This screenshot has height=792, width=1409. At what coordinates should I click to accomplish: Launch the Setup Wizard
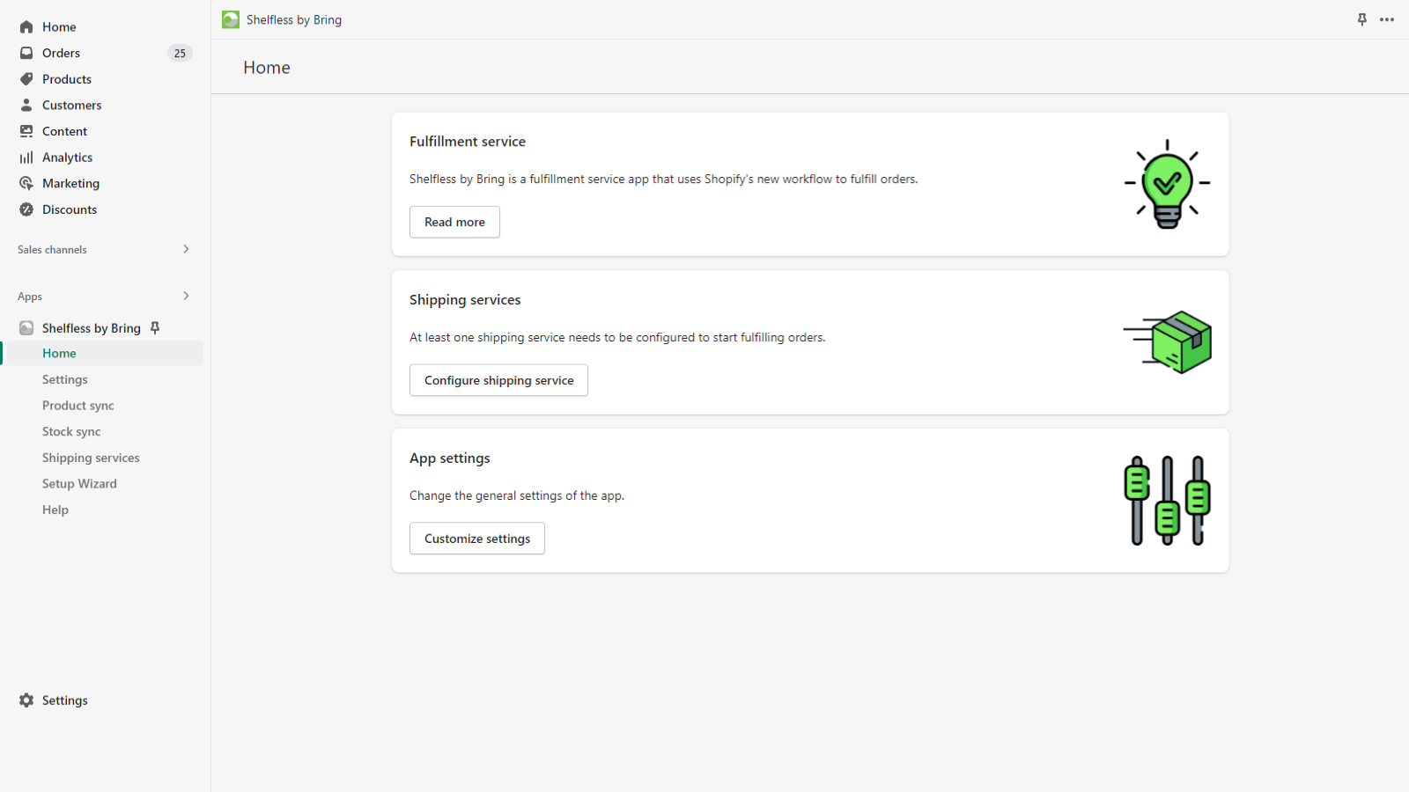[x=79, y=483]
